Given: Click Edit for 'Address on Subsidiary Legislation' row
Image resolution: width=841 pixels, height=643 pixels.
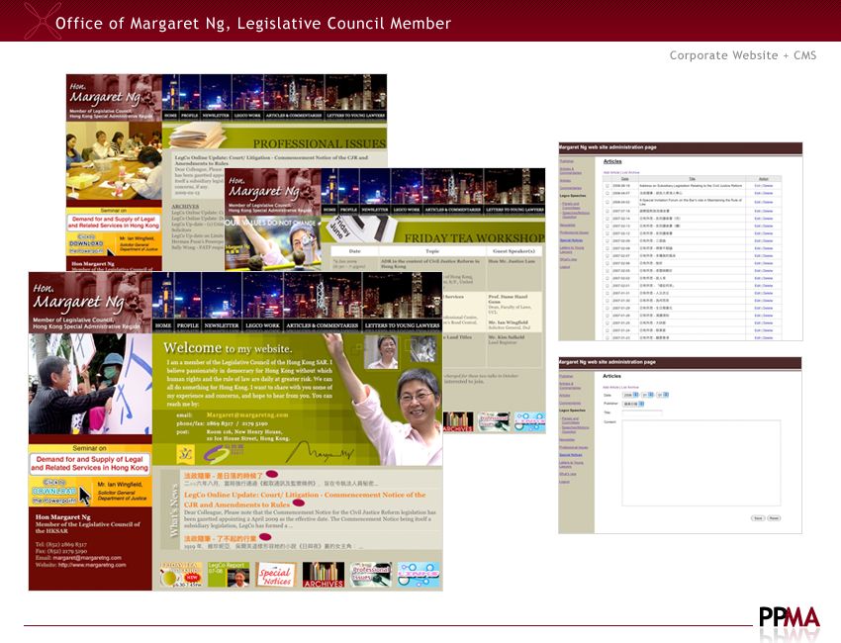Looking at the screenshot, I should click(x=757, y=186).
